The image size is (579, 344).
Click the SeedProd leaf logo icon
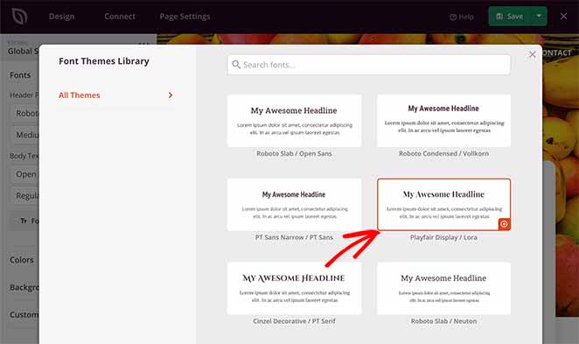coord(19,17)
